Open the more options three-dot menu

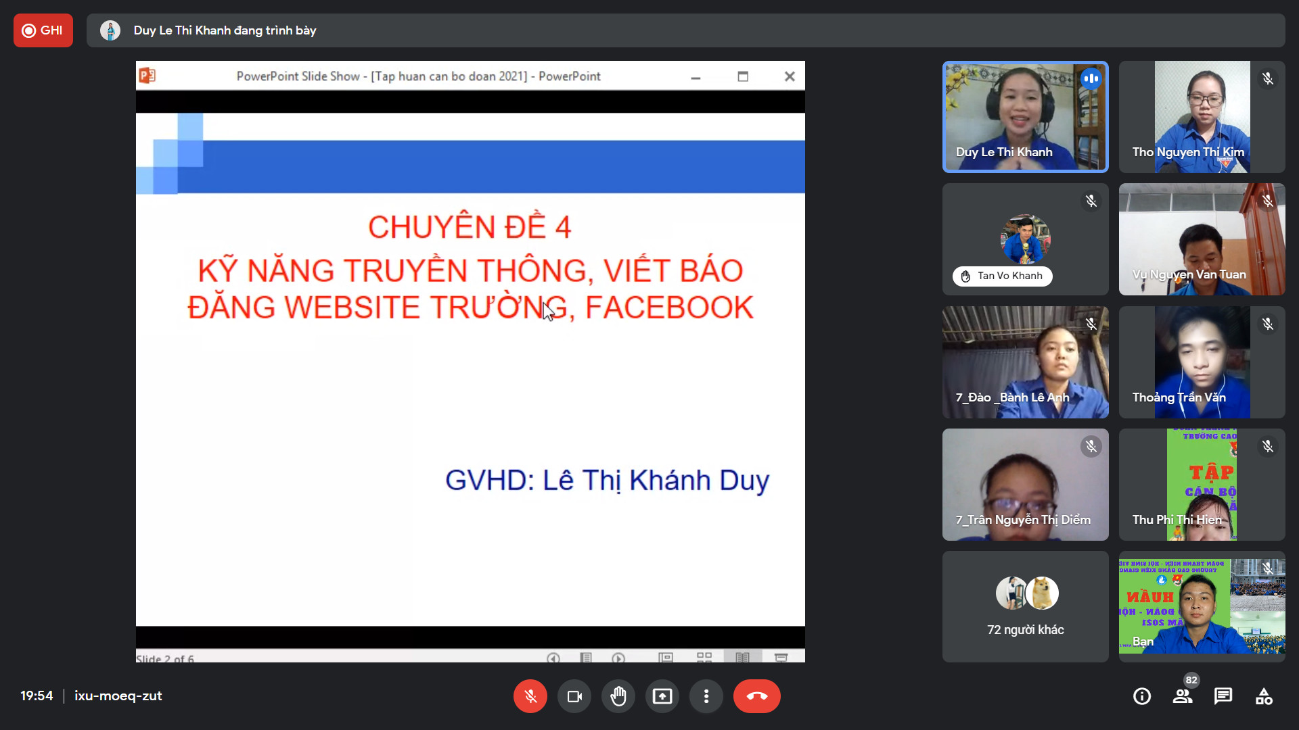[x=706, y=696]
